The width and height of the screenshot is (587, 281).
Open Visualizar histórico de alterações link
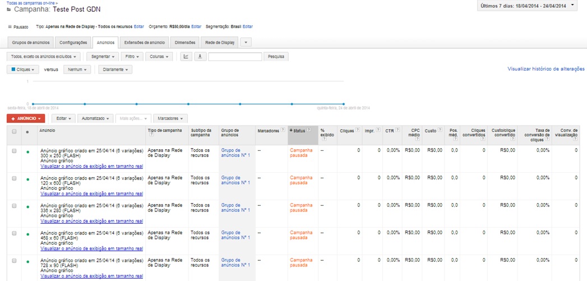(x=546, y=69)
